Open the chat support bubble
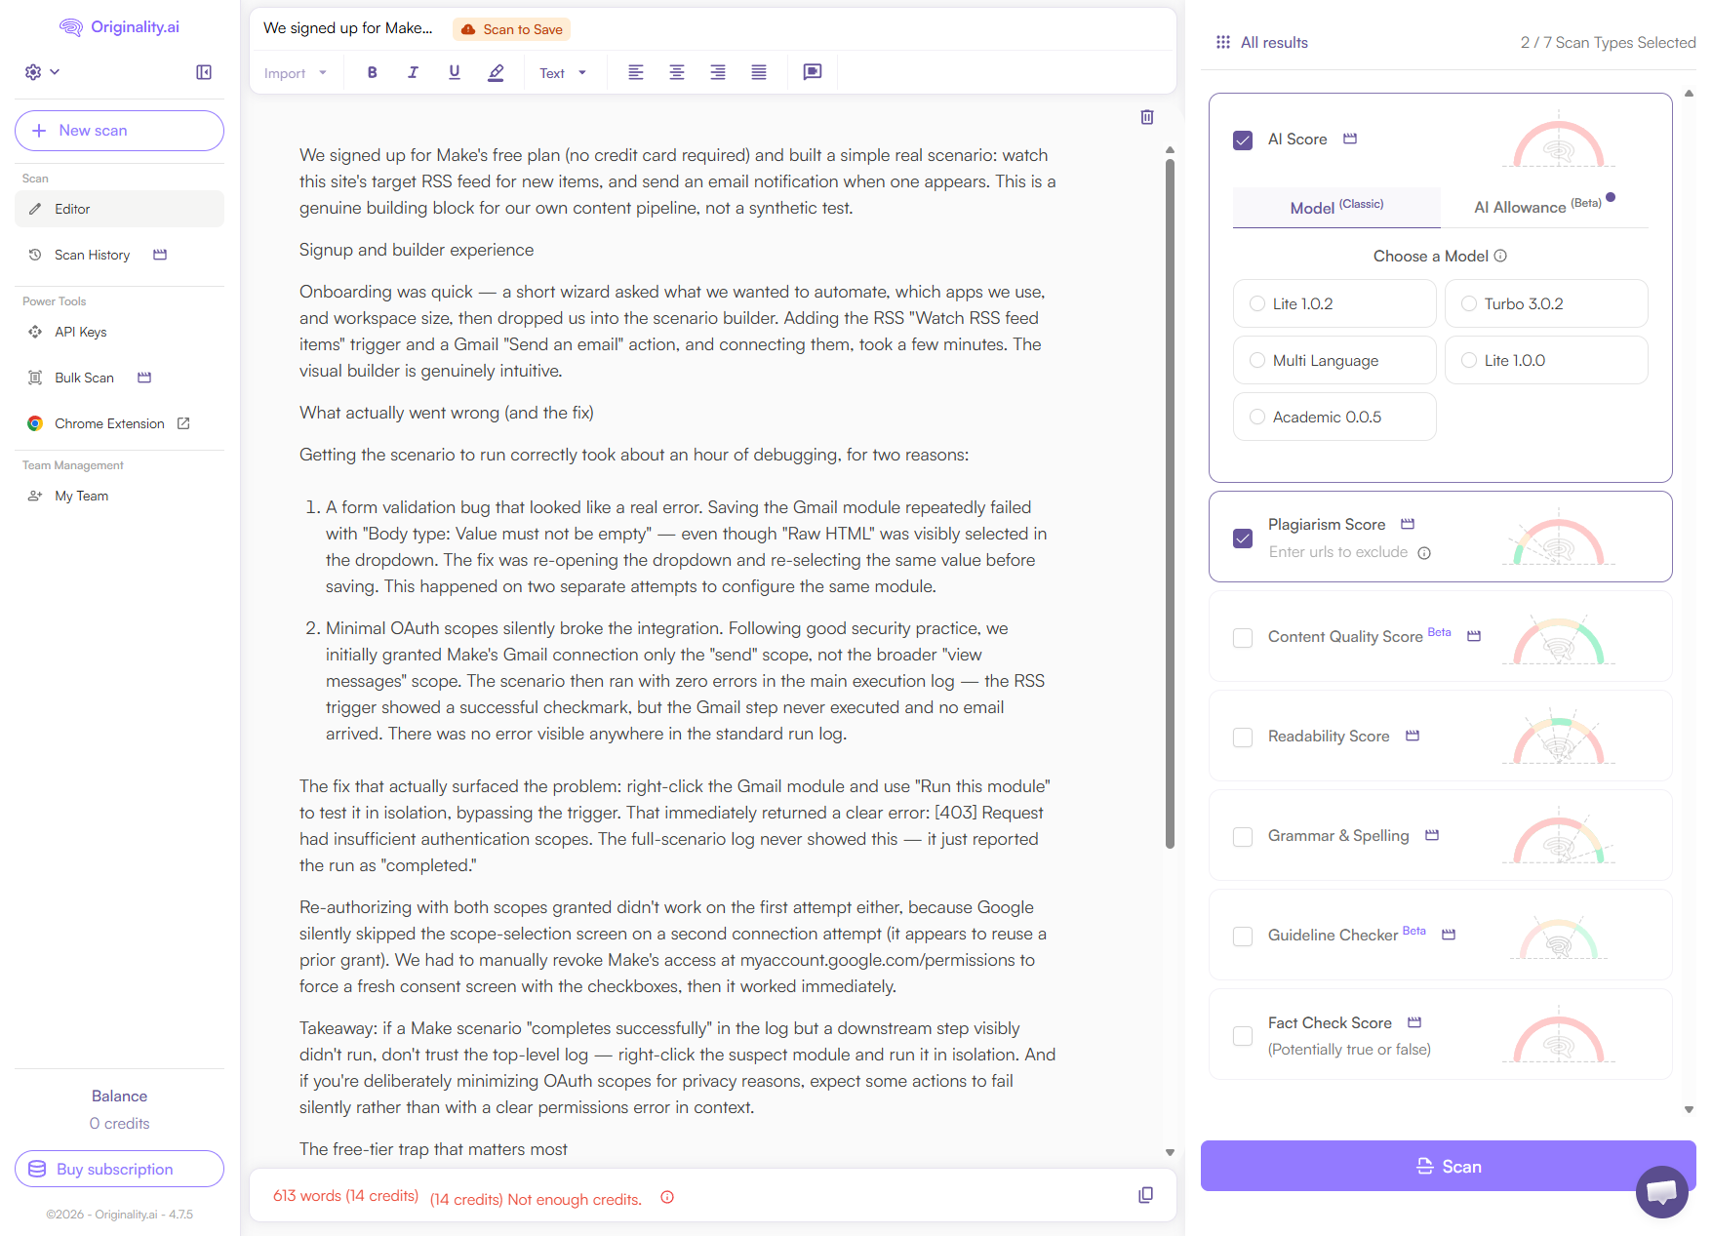This screenshot has height=1236, width=1712. (x=1662, y=1192)
